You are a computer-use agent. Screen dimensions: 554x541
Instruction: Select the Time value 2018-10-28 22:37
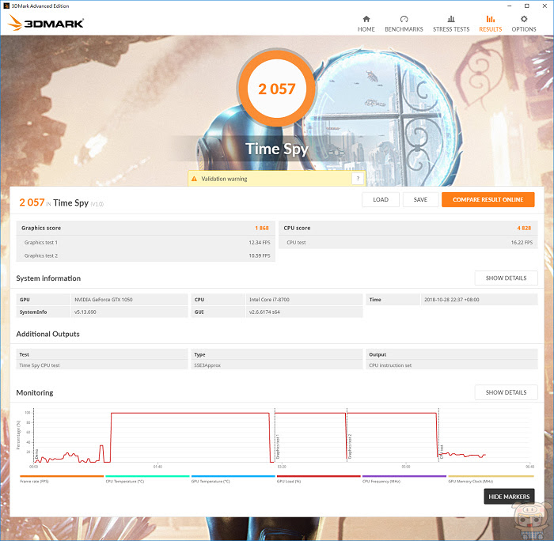(x=452, y=300)
